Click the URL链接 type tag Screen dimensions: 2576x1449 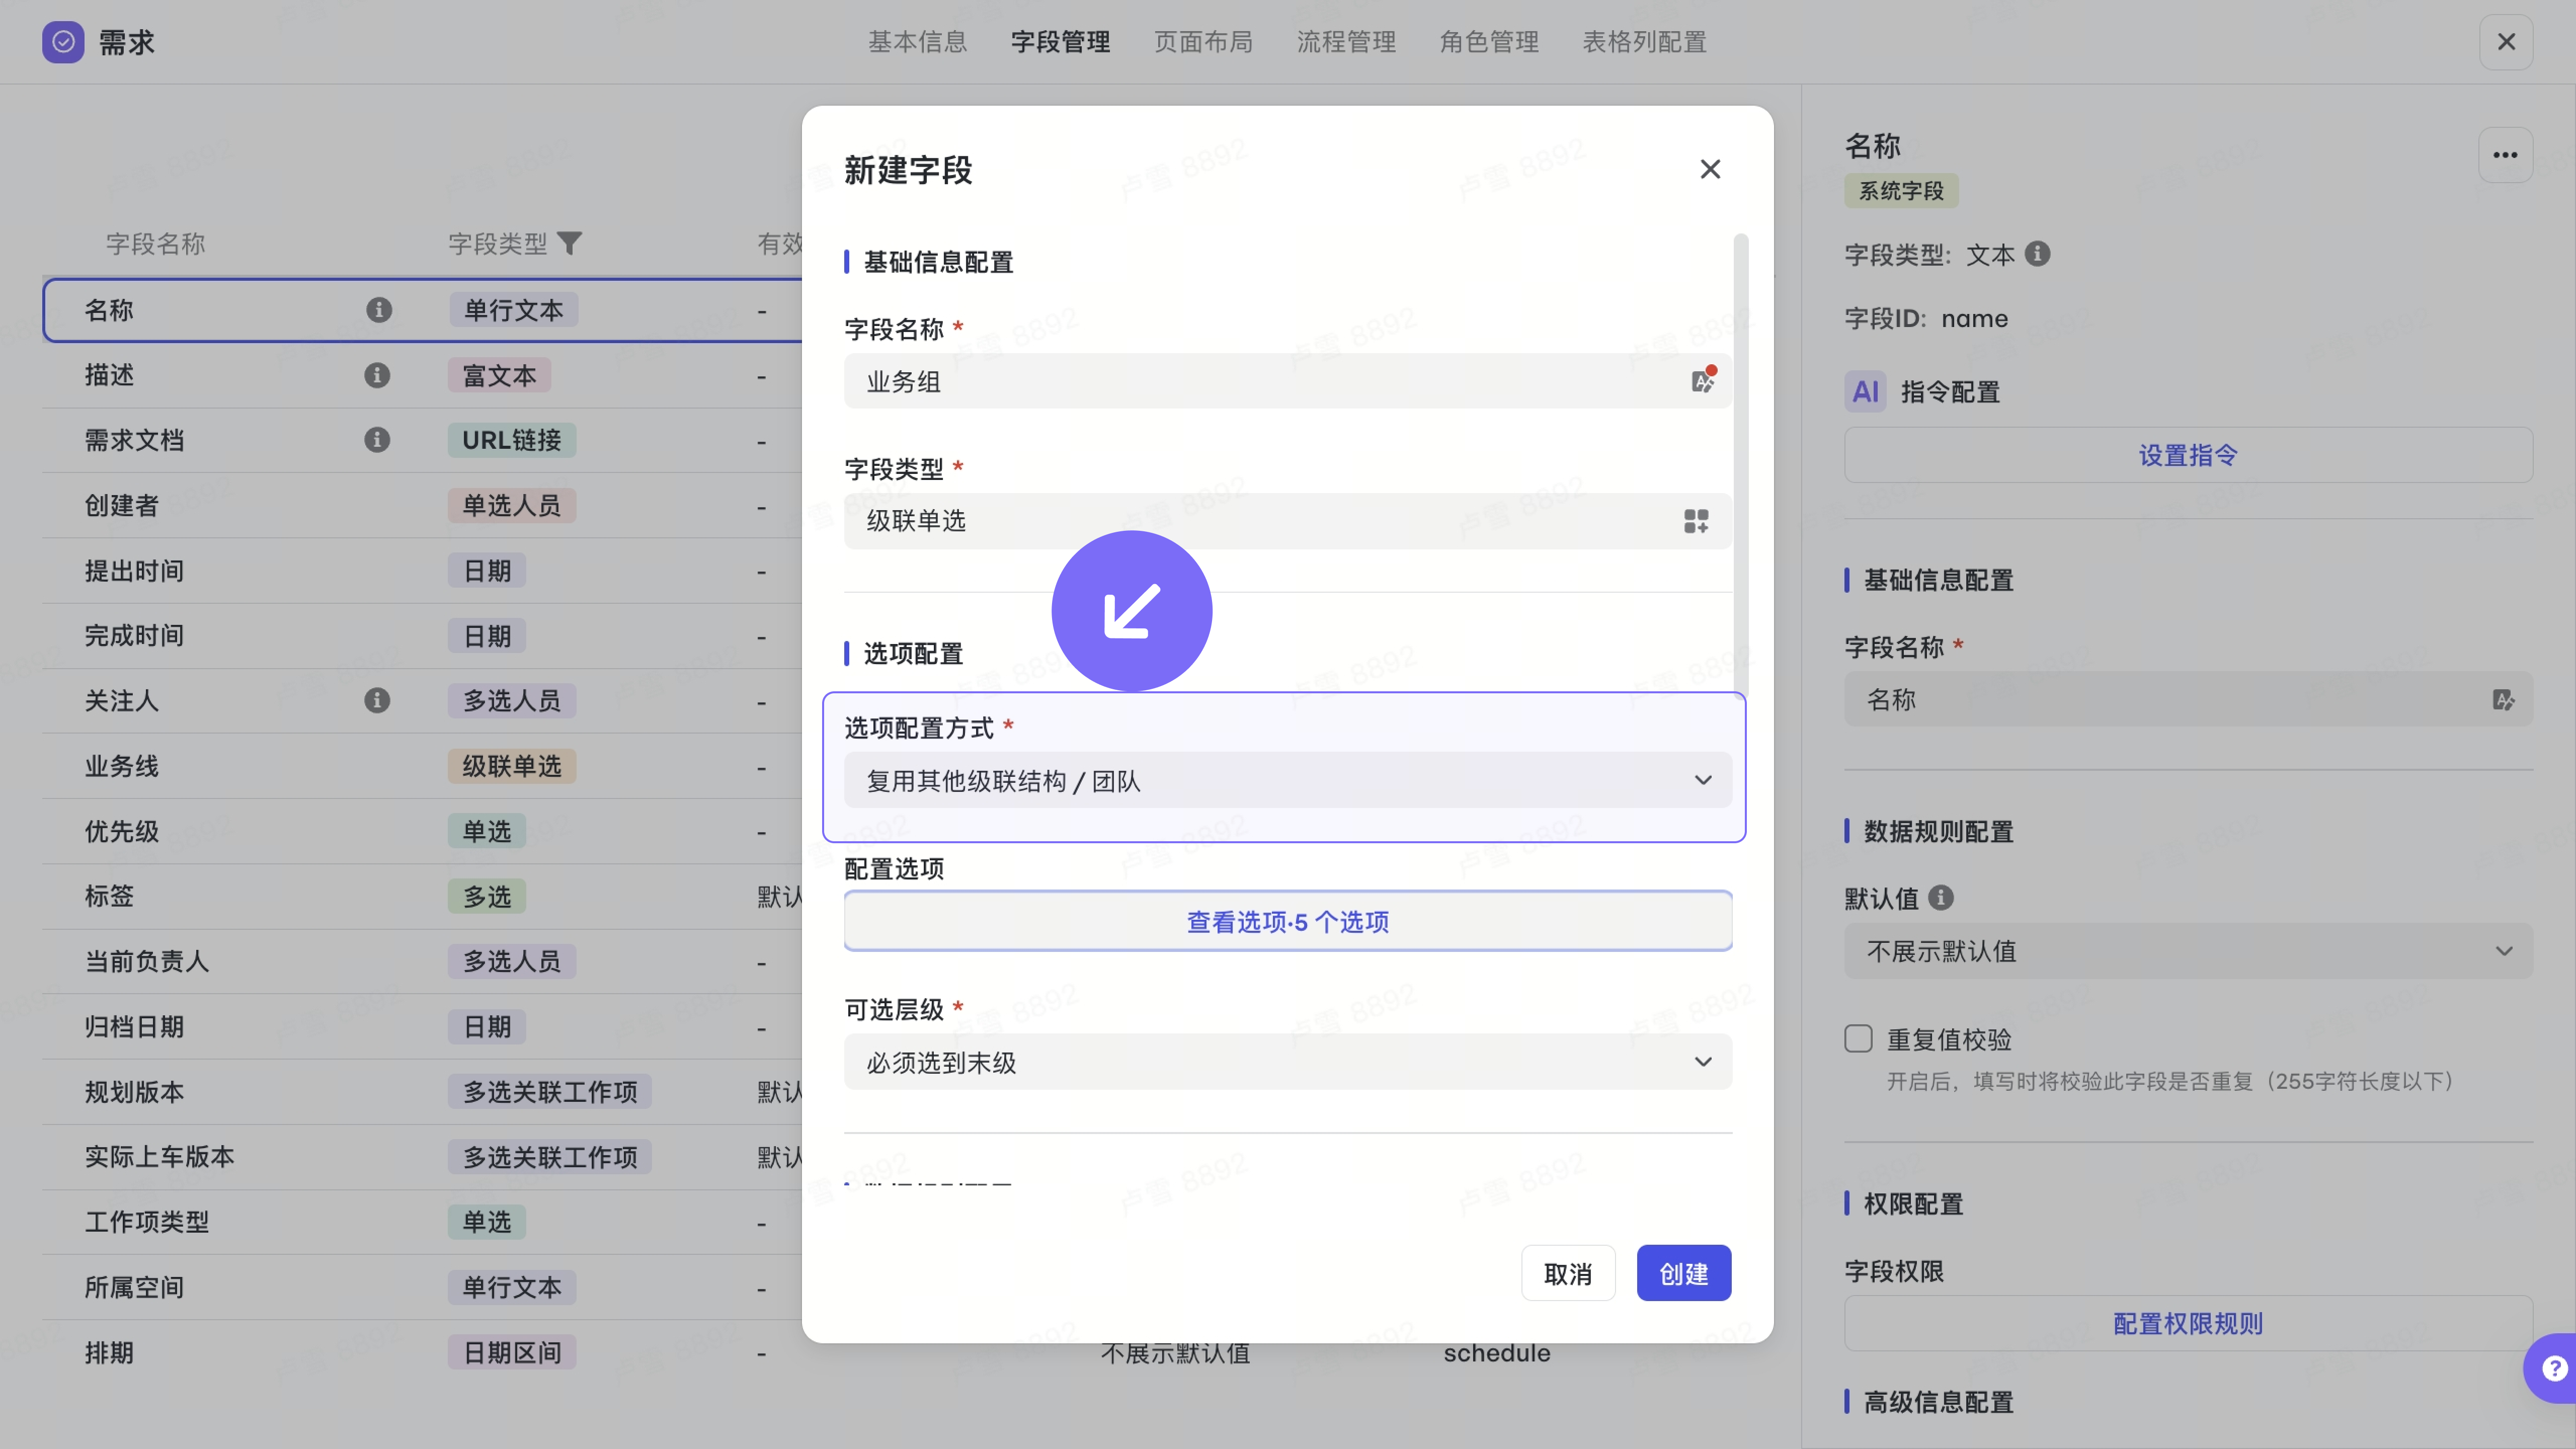point(511,440)
